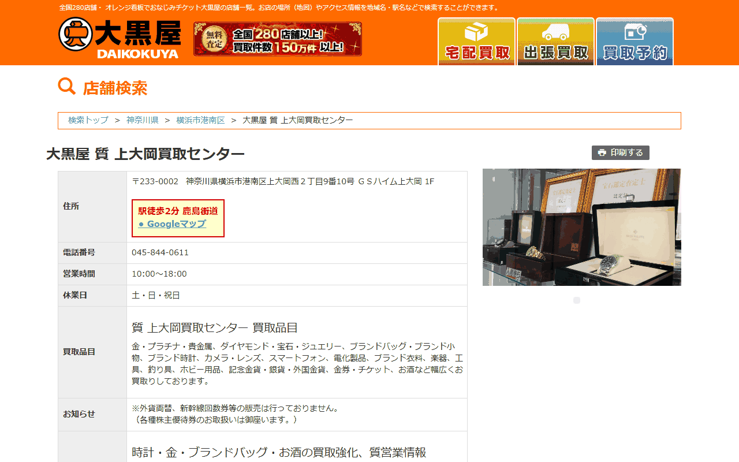Click the 土・日・祝日 closed days text

click(x=156, y=295)
